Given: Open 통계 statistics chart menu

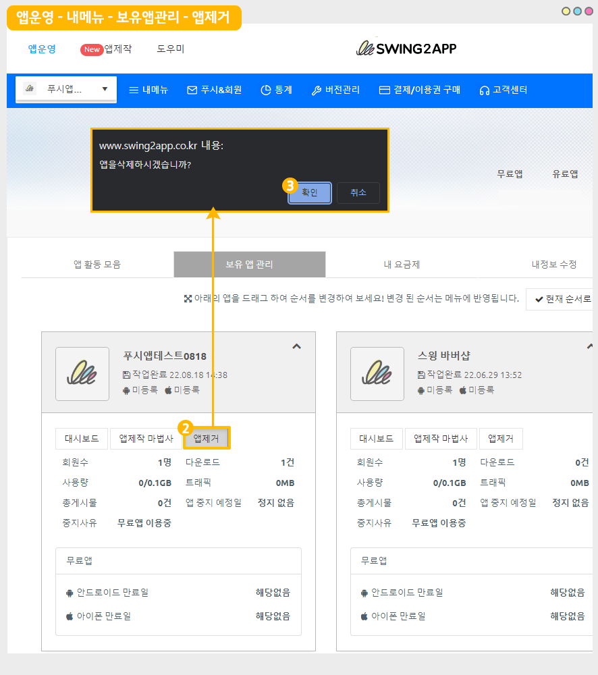Looking at the screenshot, I should (276, 90).
